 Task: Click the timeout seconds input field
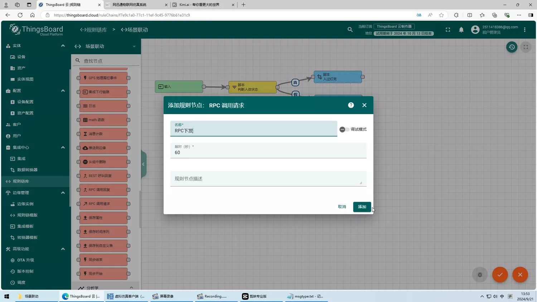point(268,152)
